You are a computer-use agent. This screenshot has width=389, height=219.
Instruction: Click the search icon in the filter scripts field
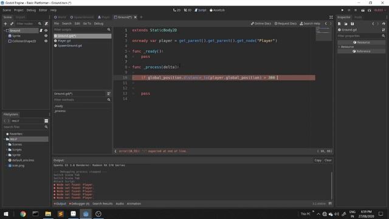pyautogui.click(x=109, y=30)
